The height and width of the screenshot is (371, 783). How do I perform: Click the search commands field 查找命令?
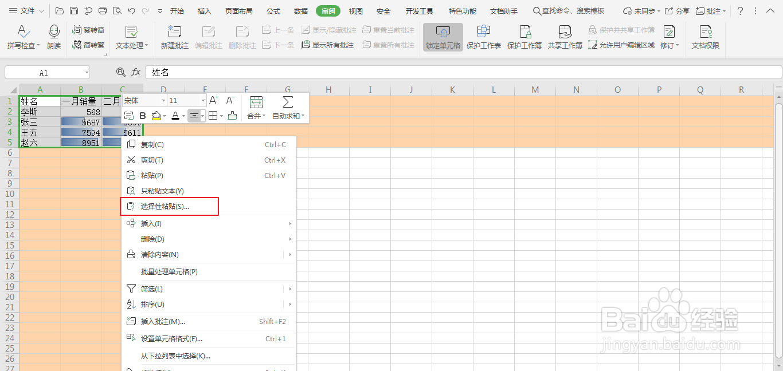coord(569,11)
